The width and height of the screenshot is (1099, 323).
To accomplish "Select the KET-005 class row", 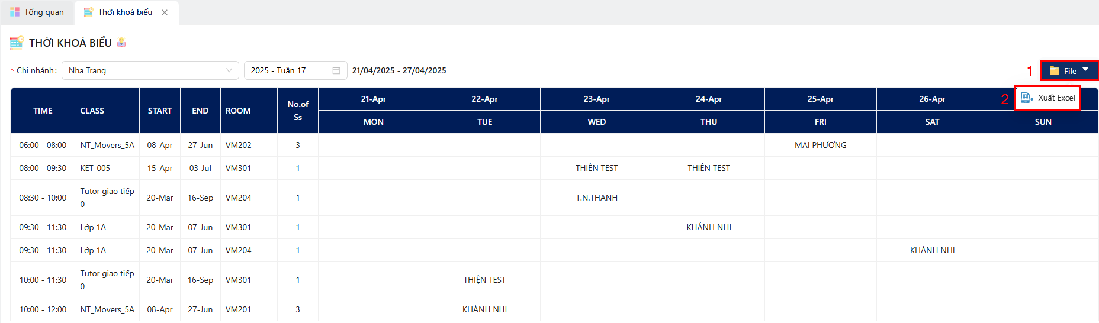I will click(554, 168).
